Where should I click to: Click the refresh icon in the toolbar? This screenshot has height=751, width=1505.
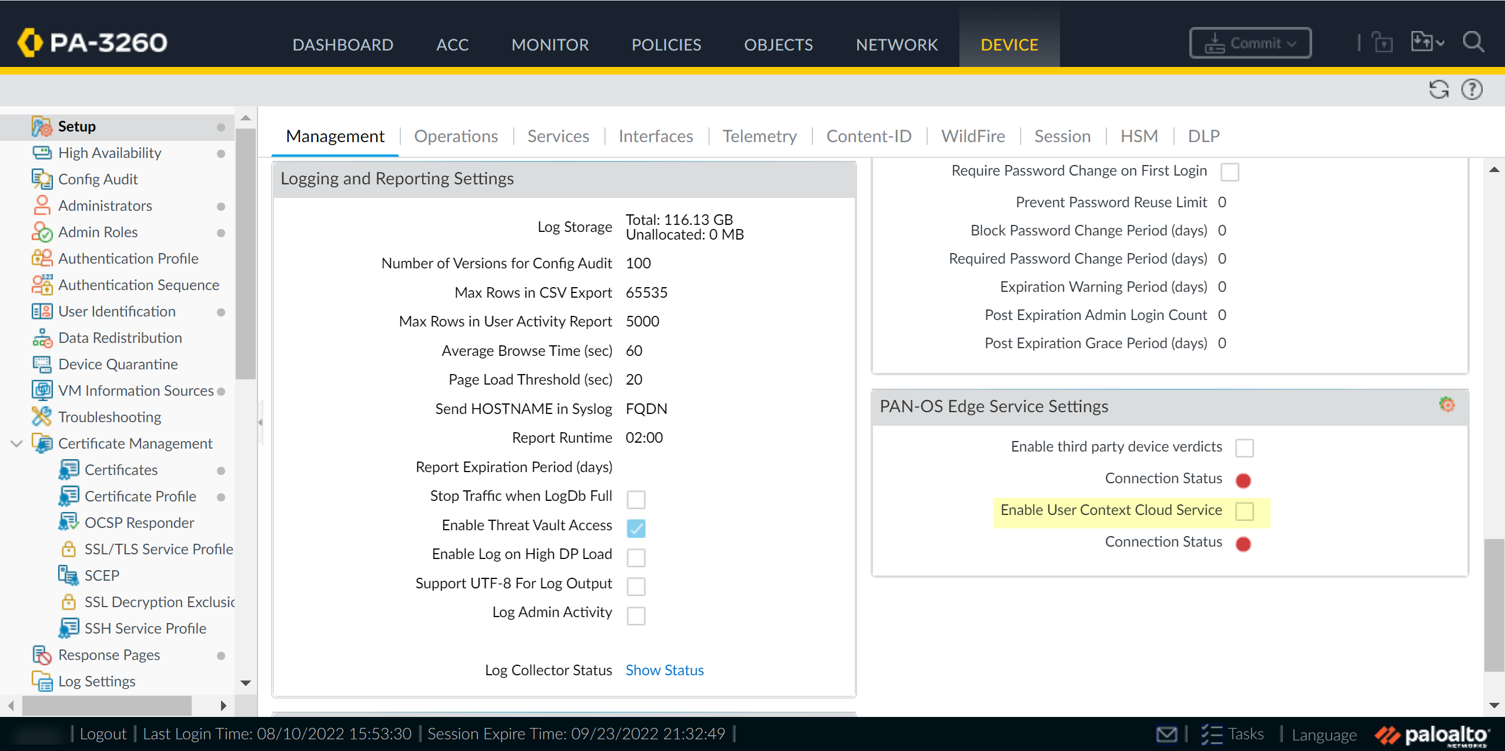coord(1438,90)
